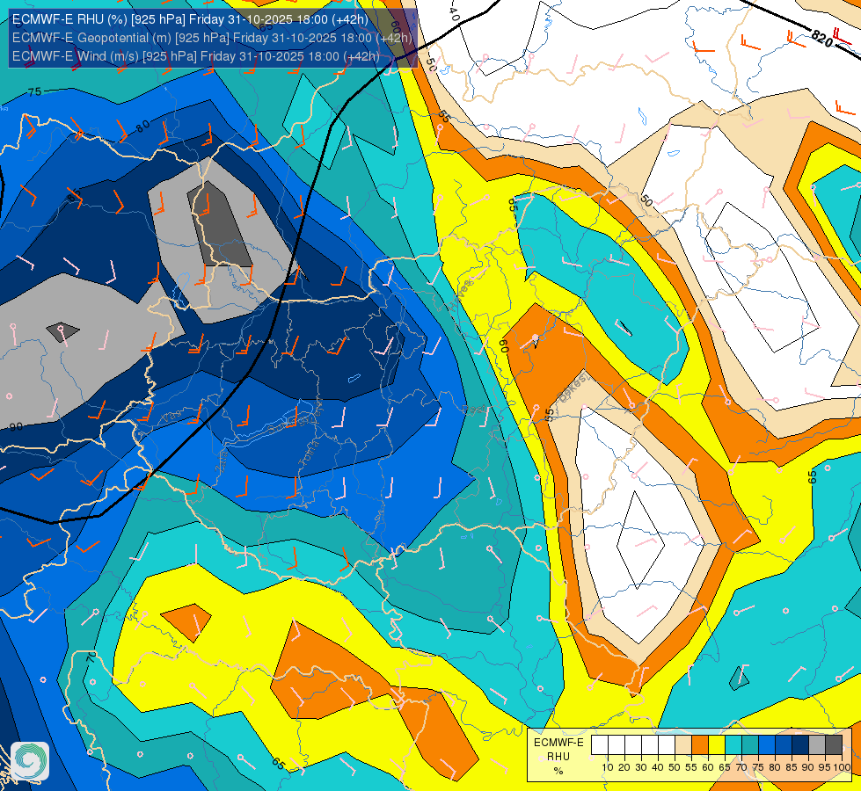Select the orange 55–60 legend swatch
Viewport: 861px width, 791px height.
[x=700, y=744]
